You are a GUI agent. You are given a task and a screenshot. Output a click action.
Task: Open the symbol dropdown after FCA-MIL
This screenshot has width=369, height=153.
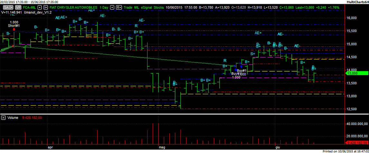point(40,7)
